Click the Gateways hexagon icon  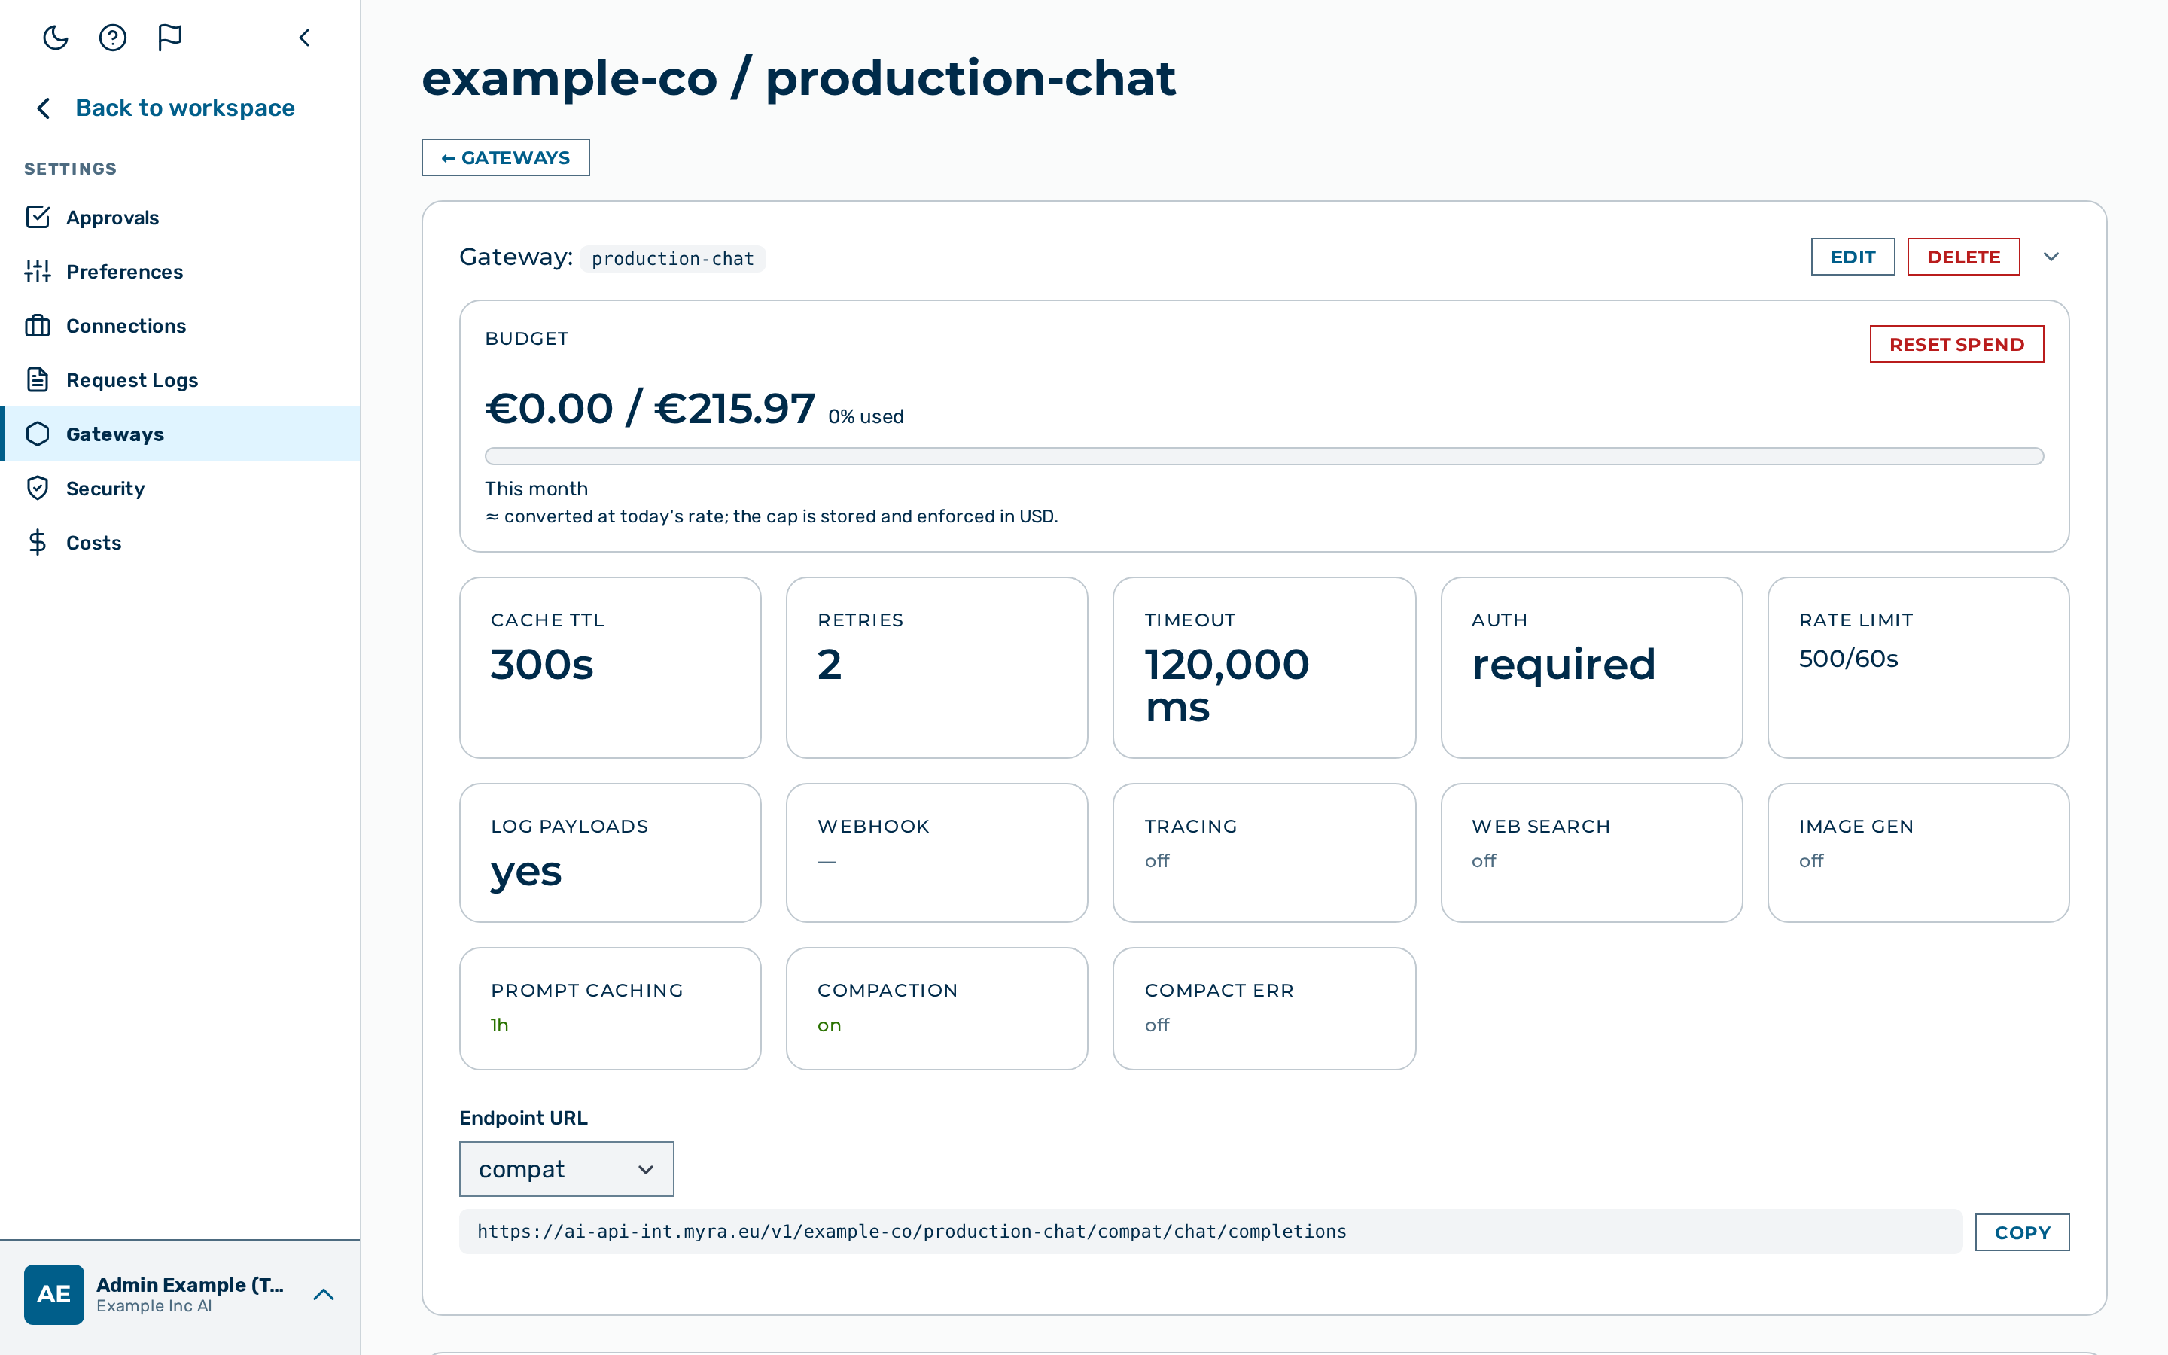(x=38, y=434)
